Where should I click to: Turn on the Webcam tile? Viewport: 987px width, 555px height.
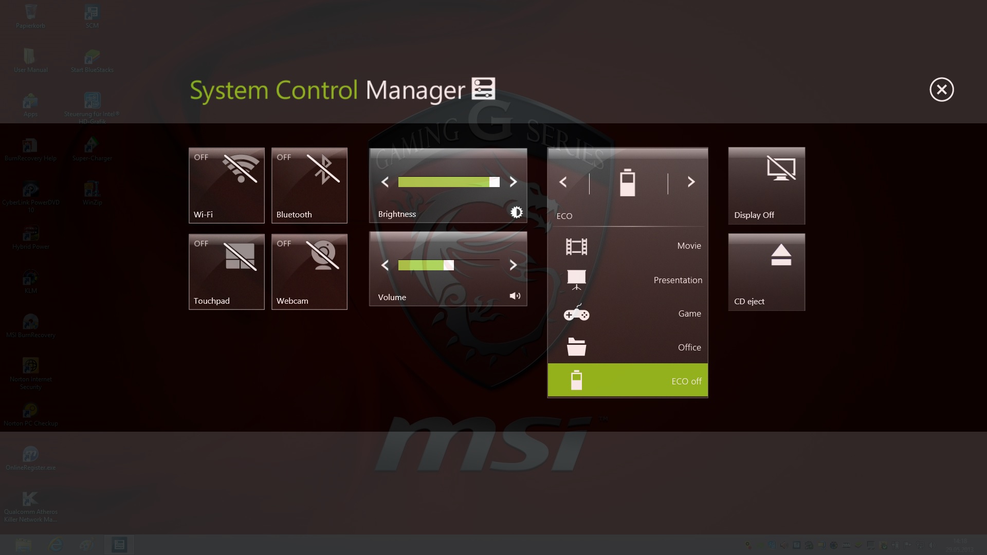point(309,272)
